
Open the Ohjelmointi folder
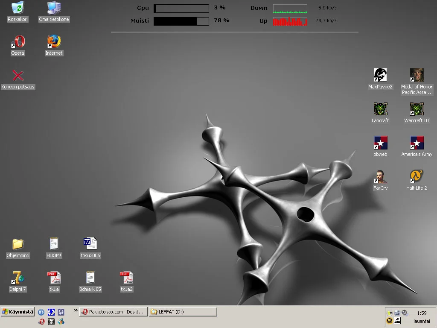17,244
